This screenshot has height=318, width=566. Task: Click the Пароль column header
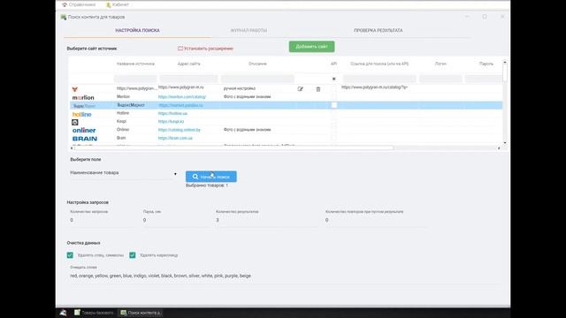[x=486, y=64]
